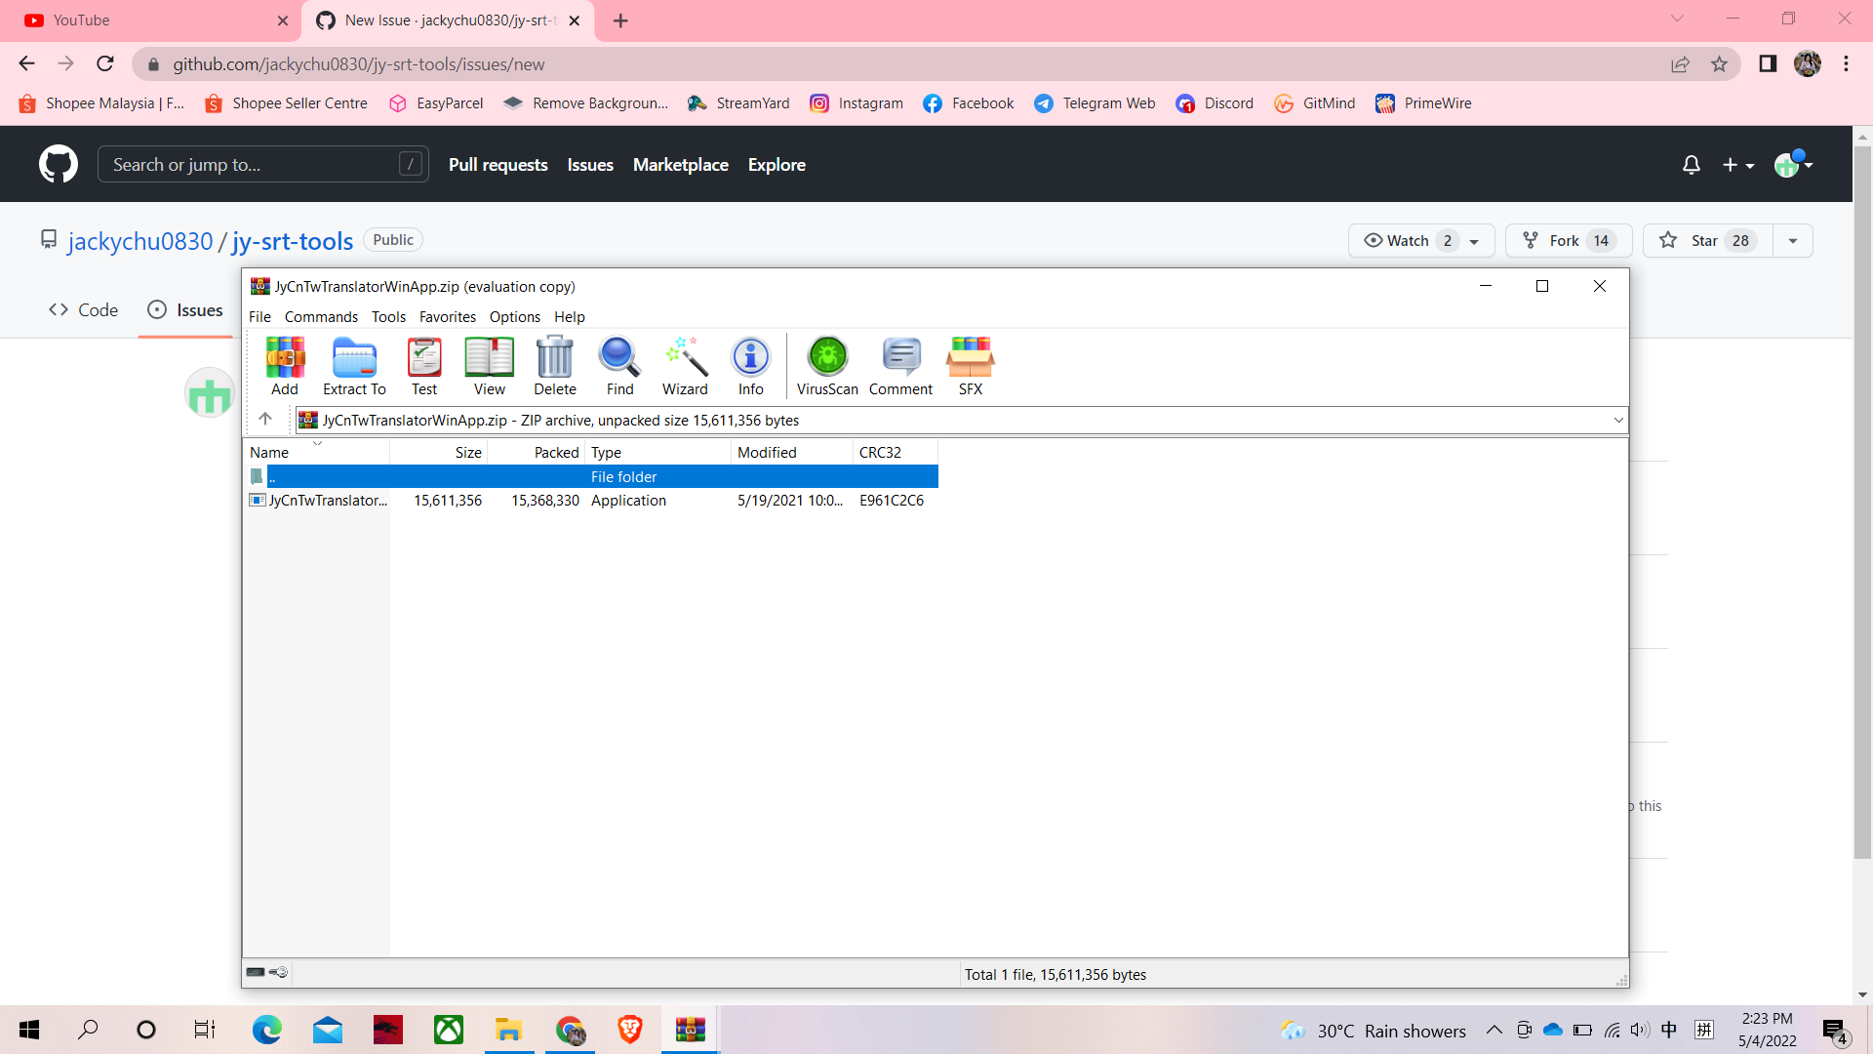The height and width of the screenshot is (1054, 1873).
Task: Bookmark this page with the star icon
Action: [1719, 64]
